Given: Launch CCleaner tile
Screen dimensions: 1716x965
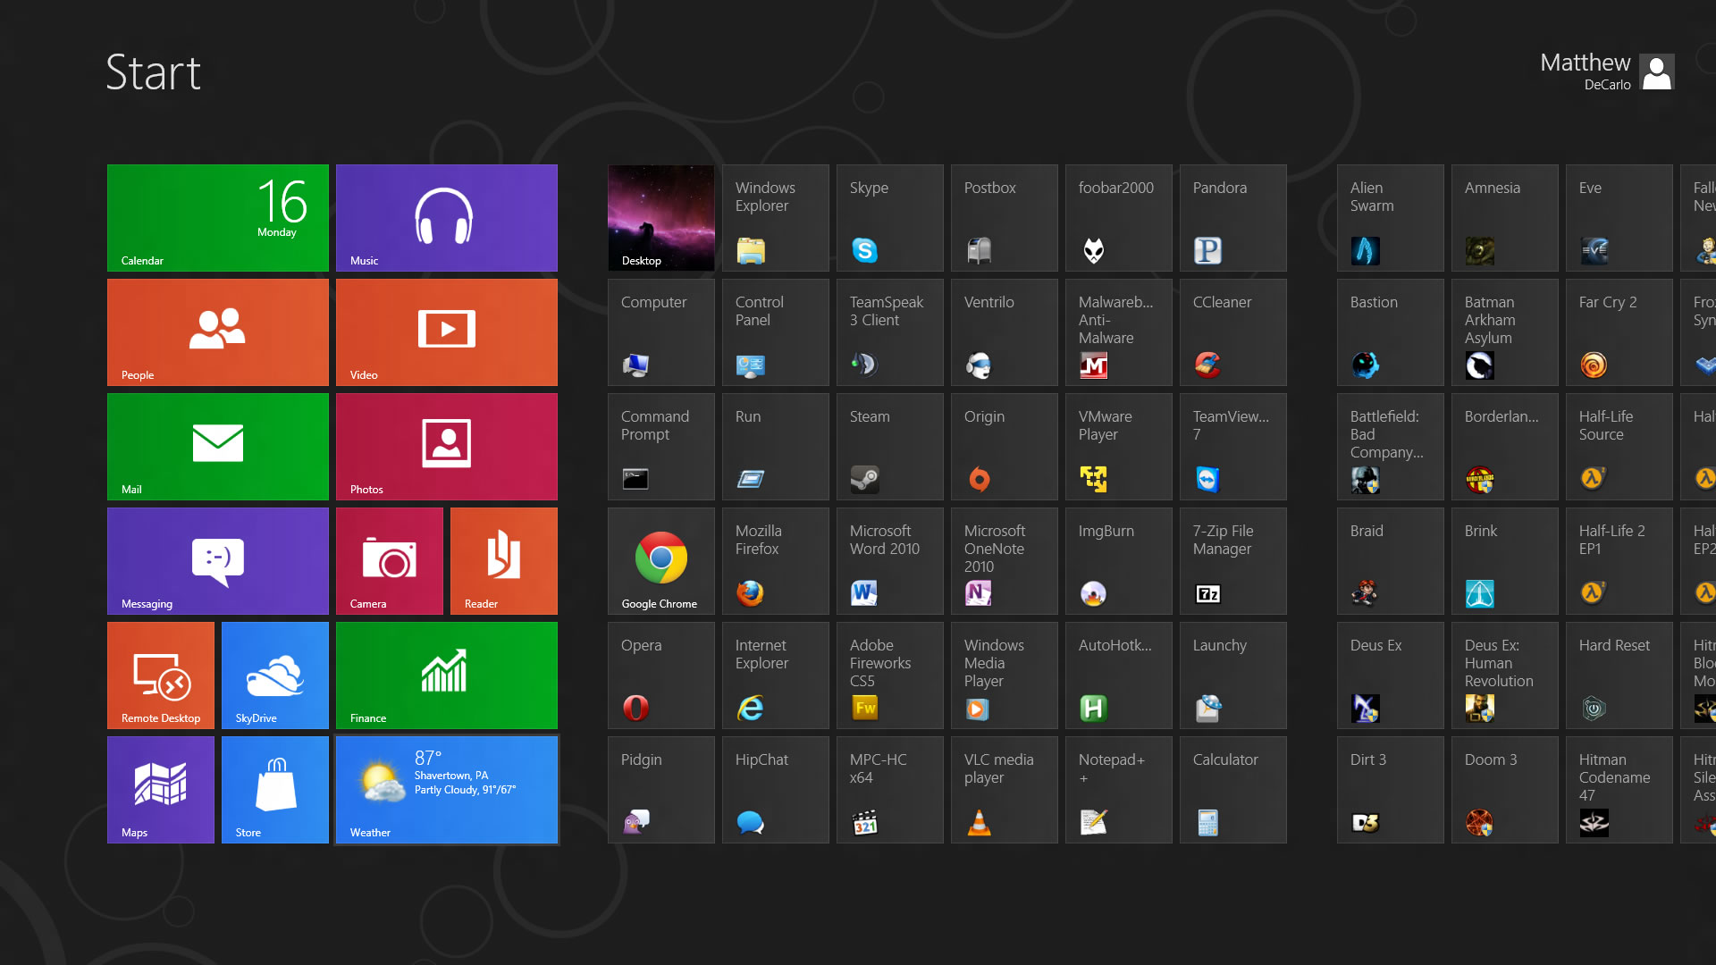Looking at the screenshot, I should [1233, 332].
